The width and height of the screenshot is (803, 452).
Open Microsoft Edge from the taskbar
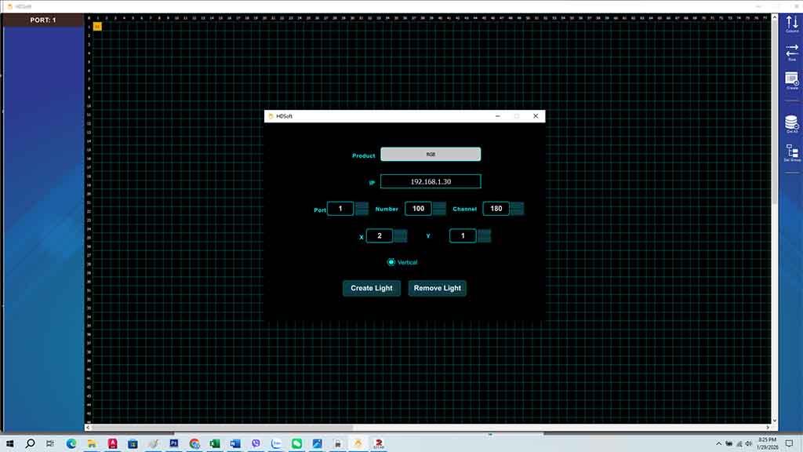coord(71,443)
